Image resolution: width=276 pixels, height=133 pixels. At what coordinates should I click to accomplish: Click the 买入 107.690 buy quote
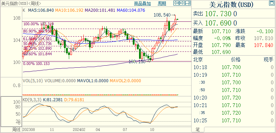click(215, 23)
